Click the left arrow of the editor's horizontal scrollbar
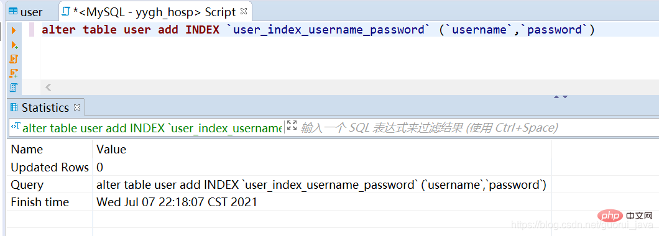This screenshot has height=236, width=659. point(48,88)
